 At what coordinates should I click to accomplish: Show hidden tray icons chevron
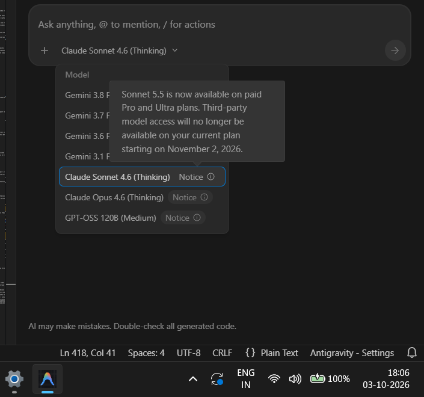tap(193, 379)
